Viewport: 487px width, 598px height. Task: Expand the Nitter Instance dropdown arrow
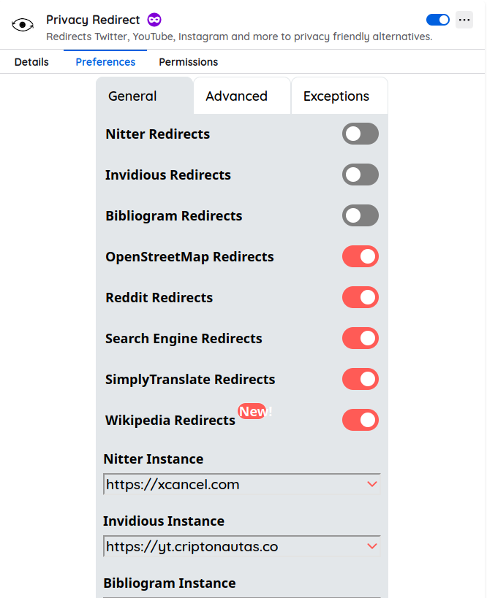(x=372, y=484)
